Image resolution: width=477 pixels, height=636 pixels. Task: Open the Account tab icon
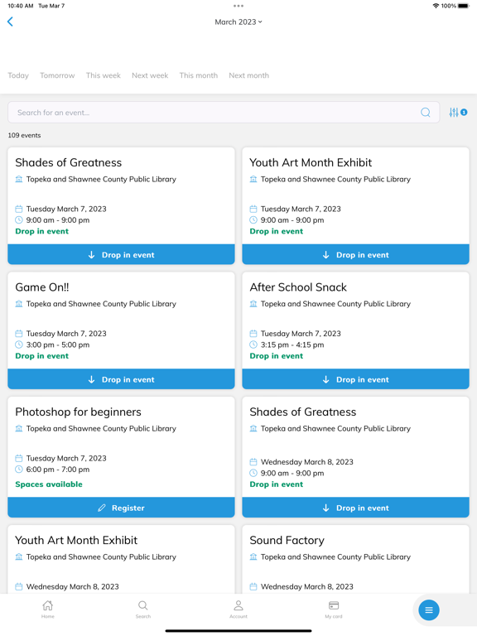[238, 609]
